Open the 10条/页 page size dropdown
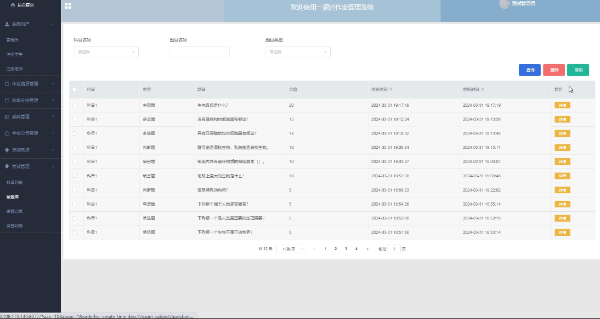This screenshot has width=600, height=319. (x=291, y=249)
